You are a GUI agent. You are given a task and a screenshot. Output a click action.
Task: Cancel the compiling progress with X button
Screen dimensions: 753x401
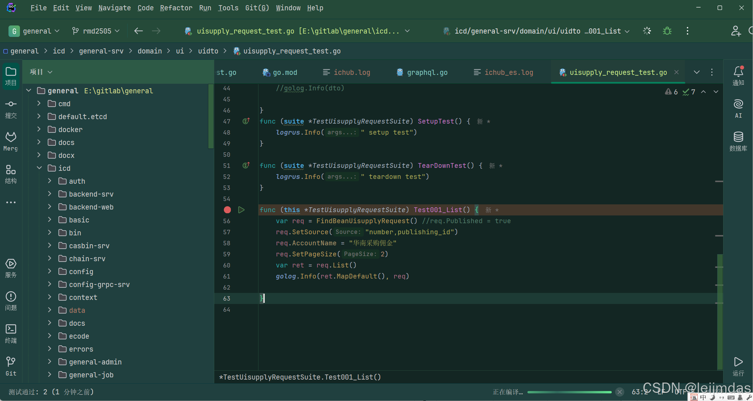tap(620, 392)
